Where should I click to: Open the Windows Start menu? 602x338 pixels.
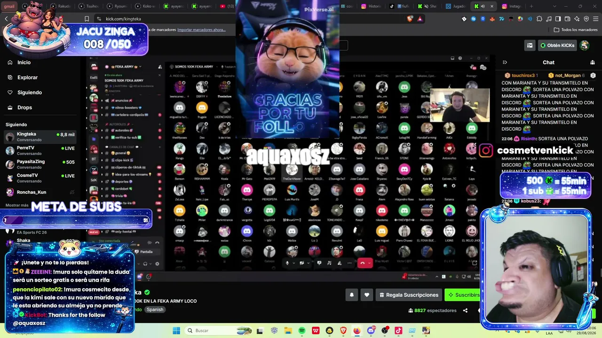pyautogui.click(x=176, y=330)
